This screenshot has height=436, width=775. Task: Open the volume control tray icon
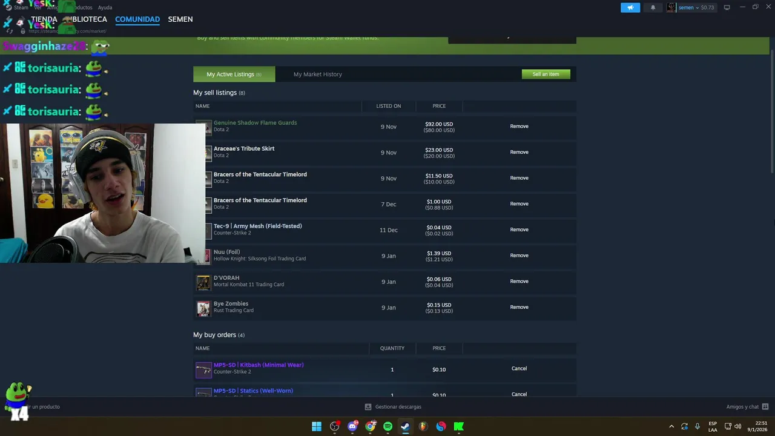[x=737, y=426]
